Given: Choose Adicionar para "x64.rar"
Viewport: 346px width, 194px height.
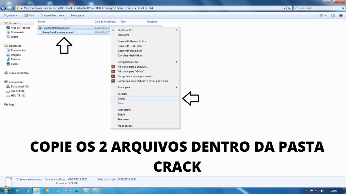Looking at the screenshot, I should [x=145, y=71].
